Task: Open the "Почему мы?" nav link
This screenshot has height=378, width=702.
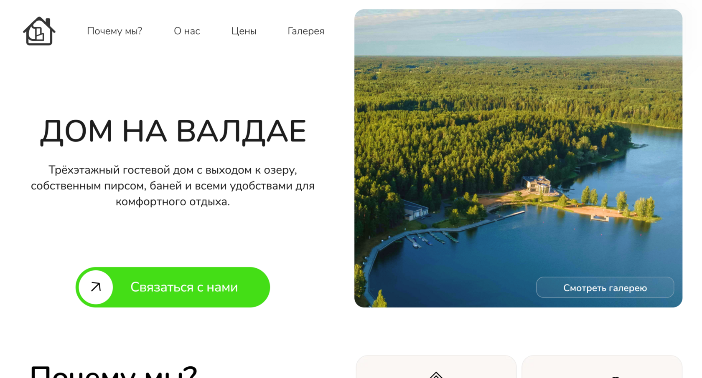Action: point(114,31)
